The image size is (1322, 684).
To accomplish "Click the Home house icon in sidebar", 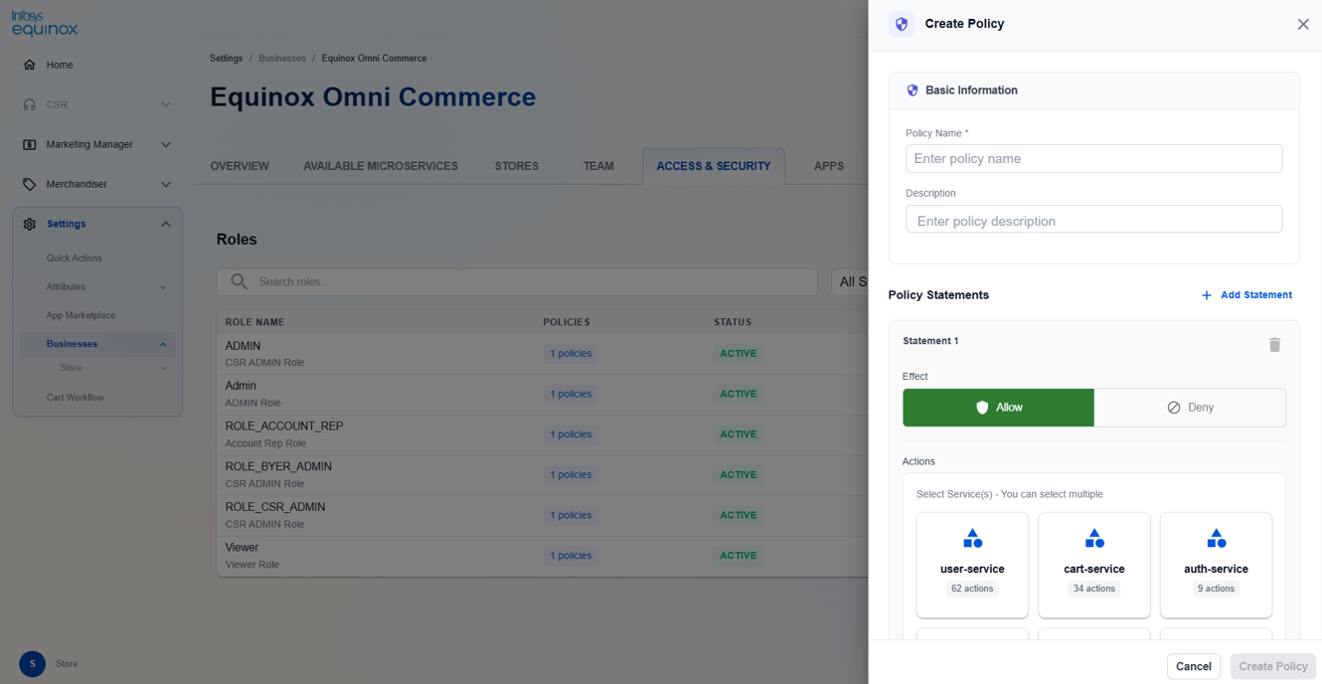I will [x=30, y=65].
